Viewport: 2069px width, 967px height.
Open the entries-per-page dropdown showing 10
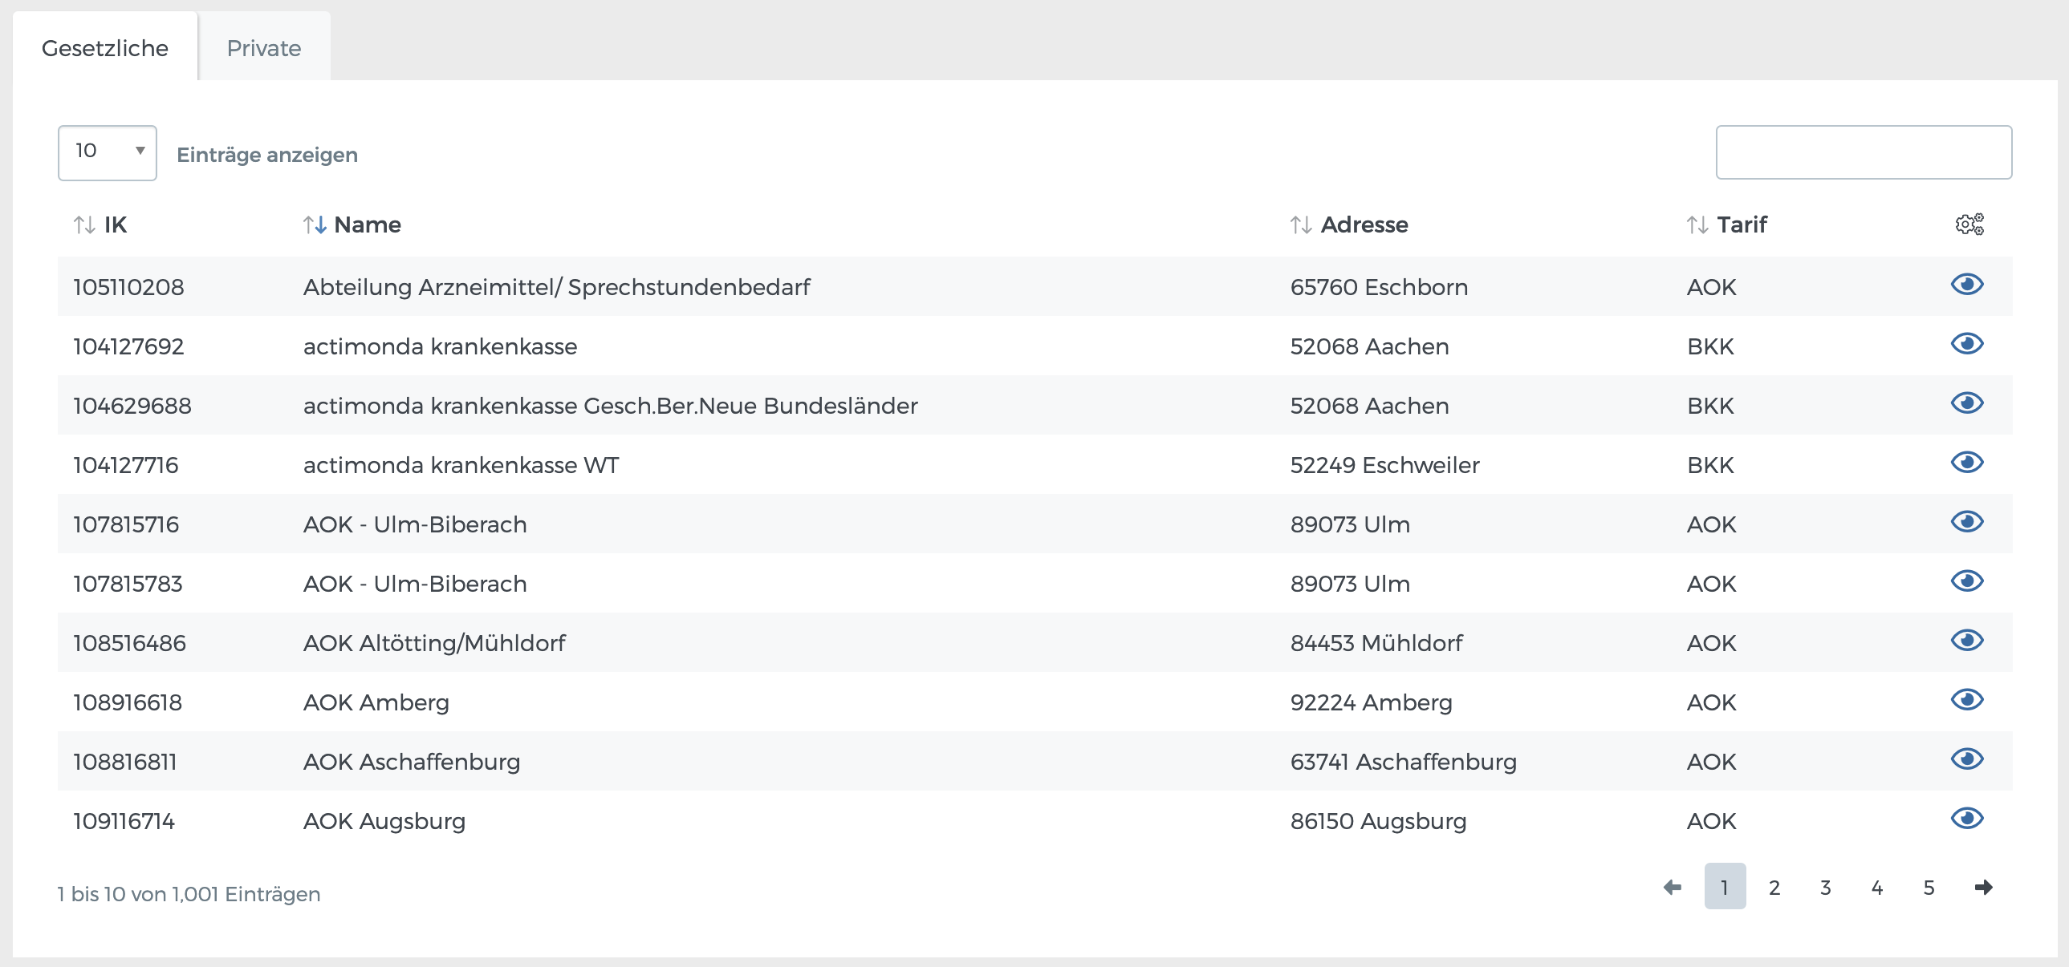click(108, 152)
